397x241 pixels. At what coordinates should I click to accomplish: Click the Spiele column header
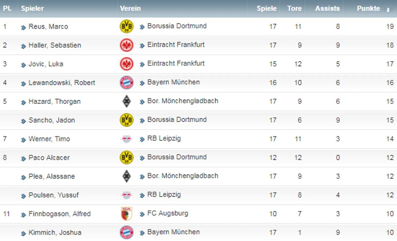coord(266,8)
